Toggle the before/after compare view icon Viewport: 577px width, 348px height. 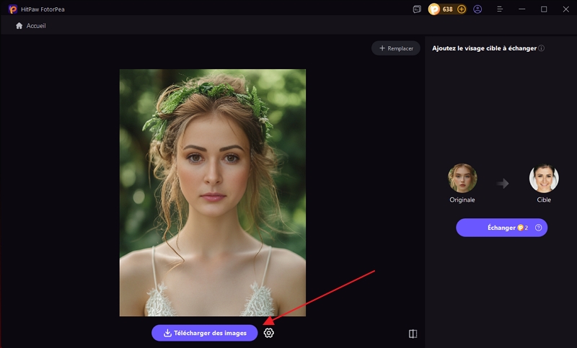pos(413,334)
